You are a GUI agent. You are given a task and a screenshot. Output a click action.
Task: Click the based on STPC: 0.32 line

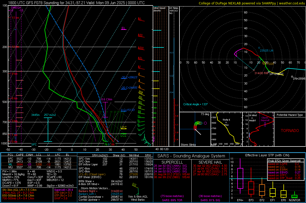[284, 175]
